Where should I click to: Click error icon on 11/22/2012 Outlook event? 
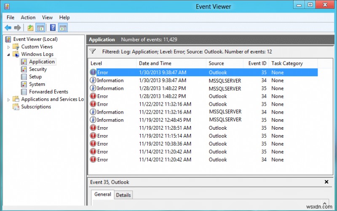(x=93, y=104)
